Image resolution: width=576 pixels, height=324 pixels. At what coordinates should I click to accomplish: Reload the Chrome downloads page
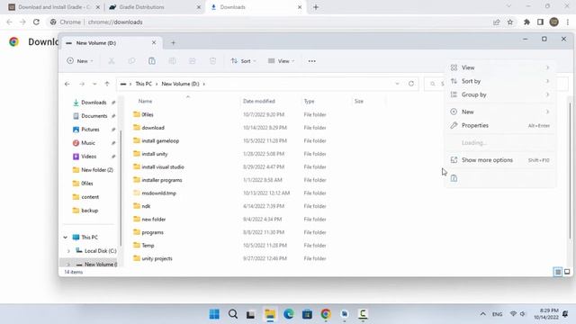(x=36, y=22)
